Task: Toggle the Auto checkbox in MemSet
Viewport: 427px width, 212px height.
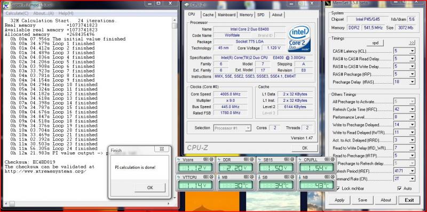Action: click(x=399, y=189)
